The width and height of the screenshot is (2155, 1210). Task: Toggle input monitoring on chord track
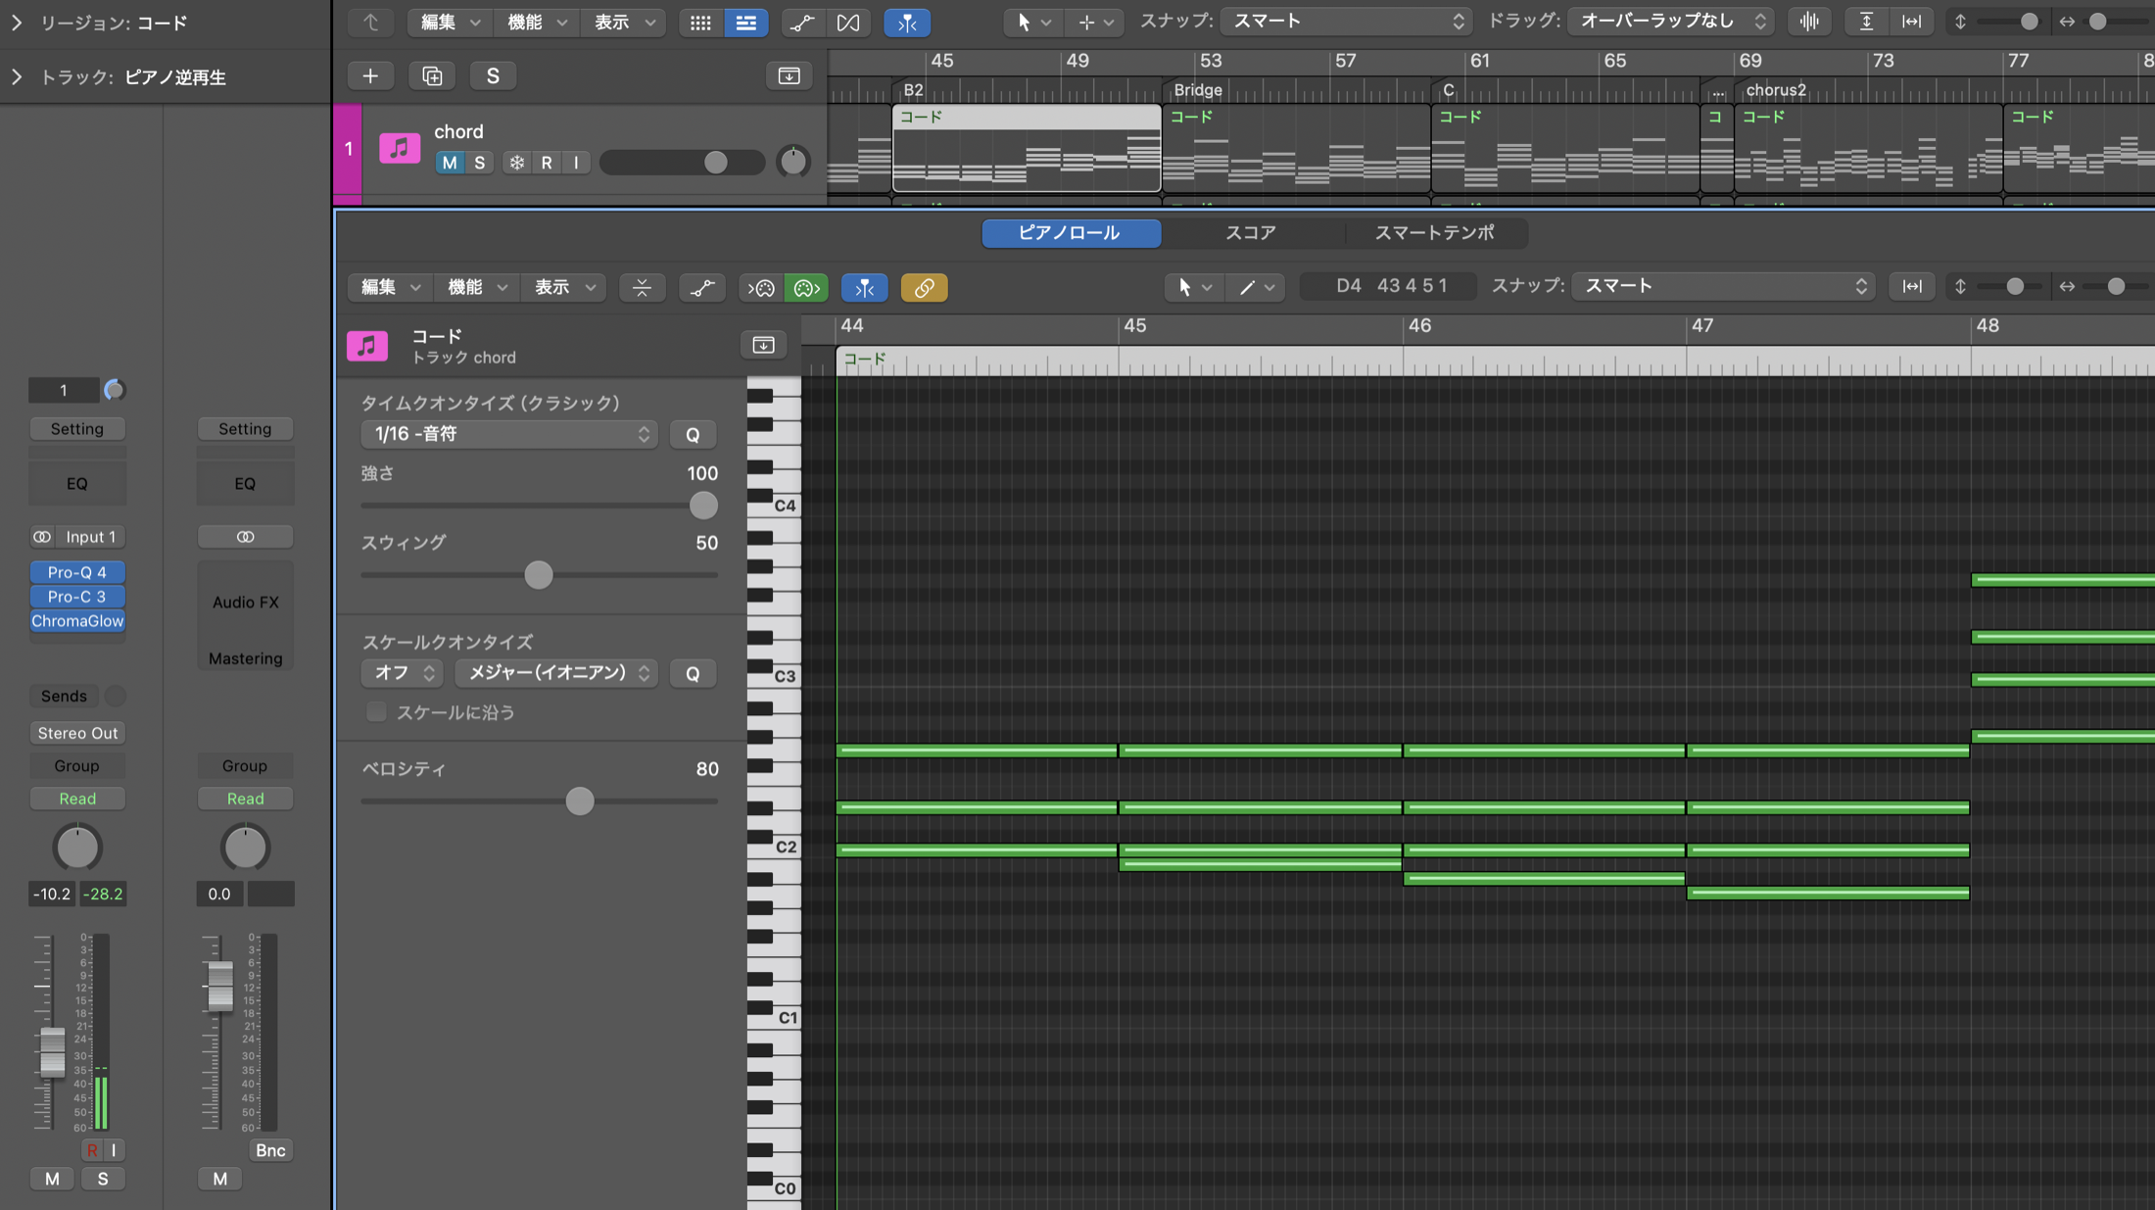[576, 163]
